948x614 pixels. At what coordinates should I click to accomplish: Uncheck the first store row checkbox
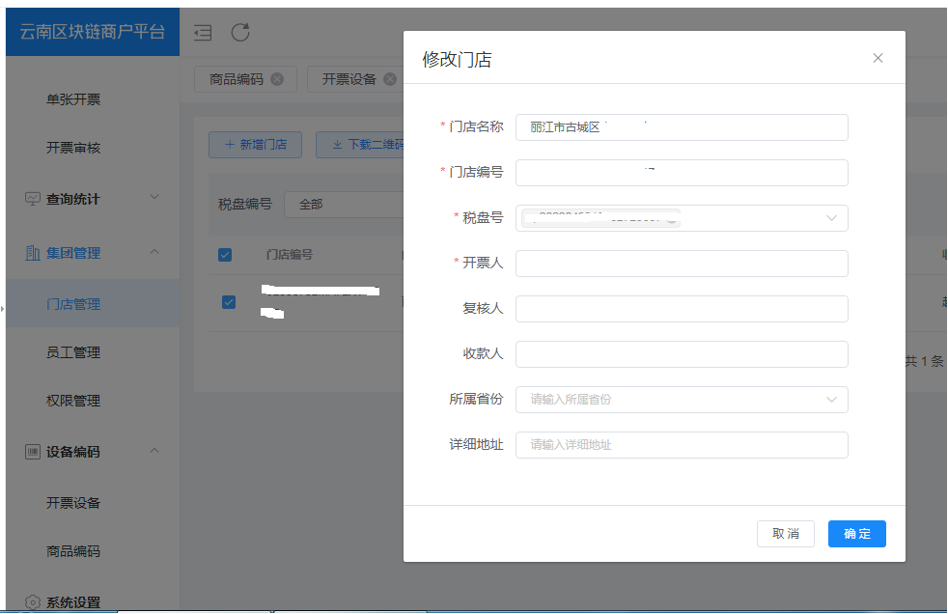click(x=229, y=302)
